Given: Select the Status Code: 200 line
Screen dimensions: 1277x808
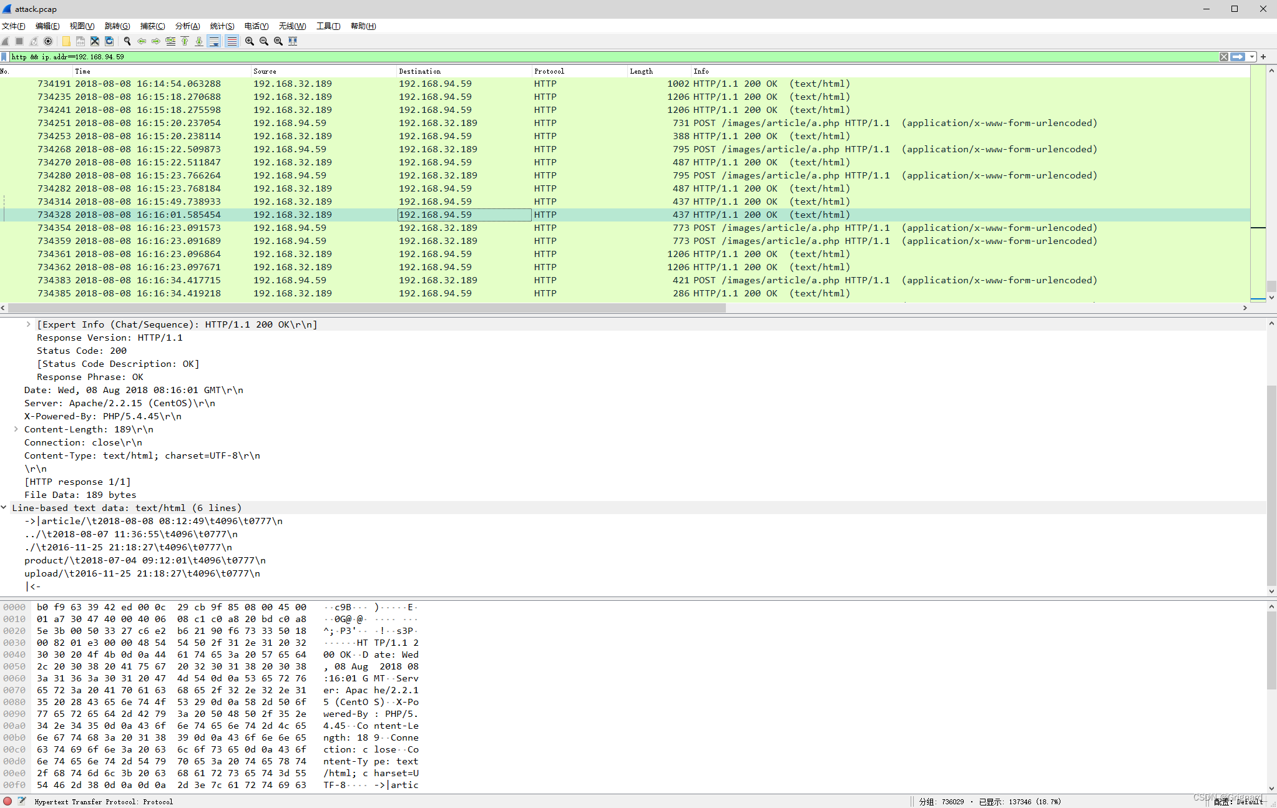Looking at the screenshot, I should (x=82, y=351).
